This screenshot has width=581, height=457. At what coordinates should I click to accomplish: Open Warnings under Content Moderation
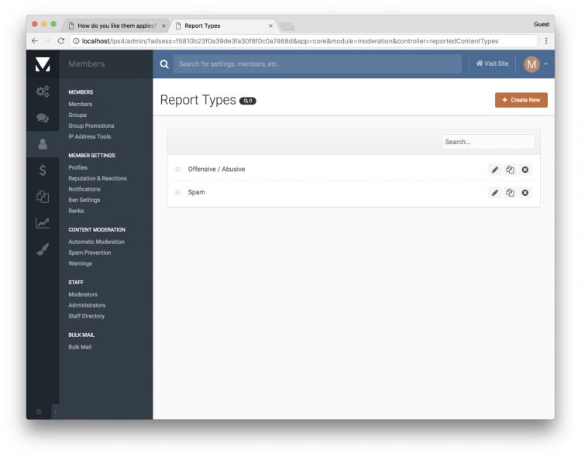point(80,263)
